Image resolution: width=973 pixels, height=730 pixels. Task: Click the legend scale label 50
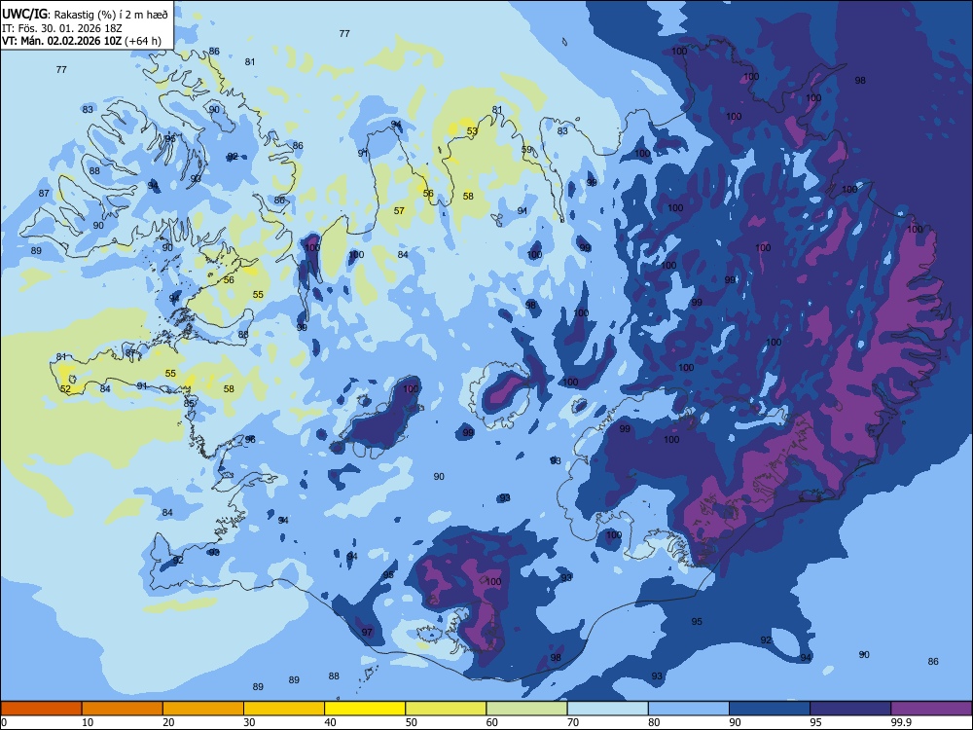click(412, 722)
